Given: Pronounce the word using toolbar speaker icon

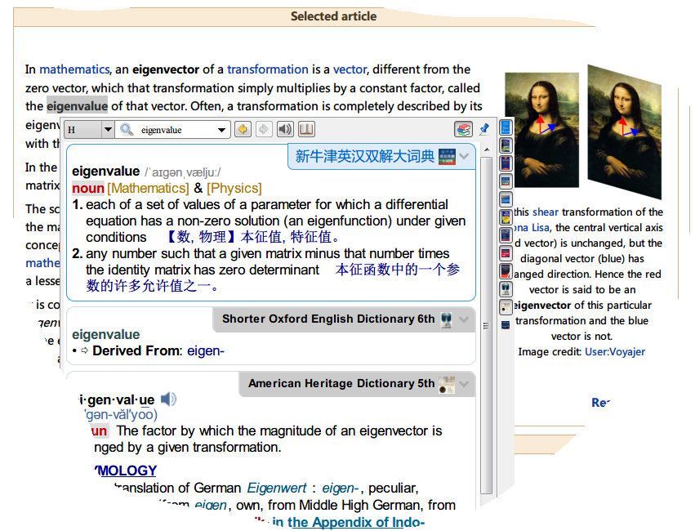Looking at the screenshot, I should point(285,129).
